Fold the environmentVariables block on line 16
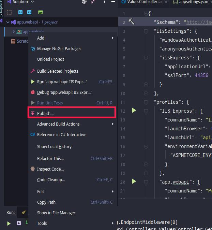The image size is (212, 230). click(146, 146)
